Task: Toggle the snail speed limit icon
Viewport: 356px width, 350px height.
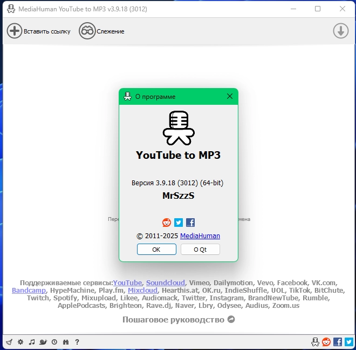Action: [43, 342]
